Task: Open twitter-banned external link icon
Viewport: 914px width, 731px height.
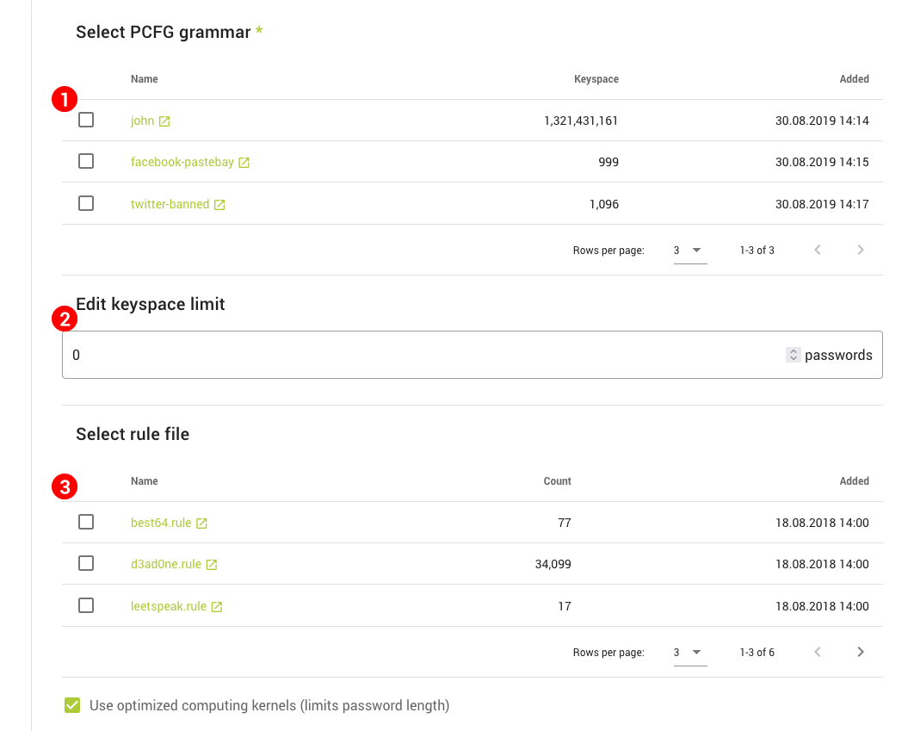Action: (x=219, y=205)
